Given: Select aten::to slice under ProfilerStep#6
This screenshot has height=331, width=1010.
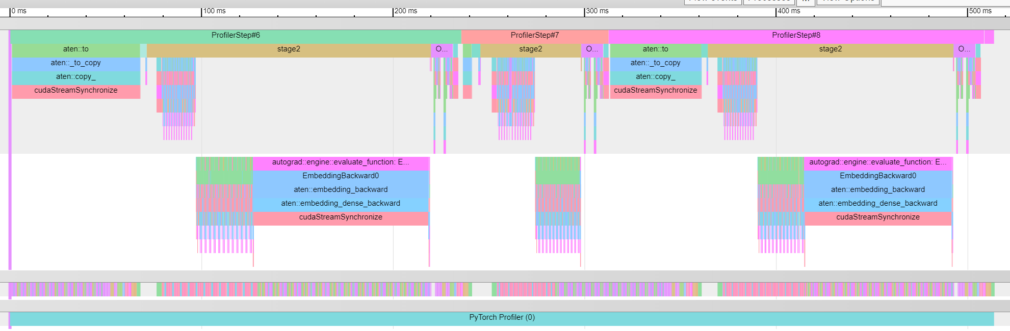Looking at the screenshot, I should (x=75, y=49).
